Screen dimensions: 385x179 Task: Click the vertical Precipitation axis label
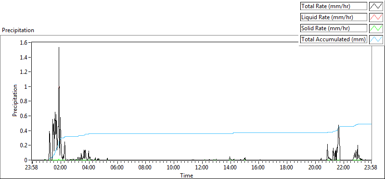pos(15,100)
